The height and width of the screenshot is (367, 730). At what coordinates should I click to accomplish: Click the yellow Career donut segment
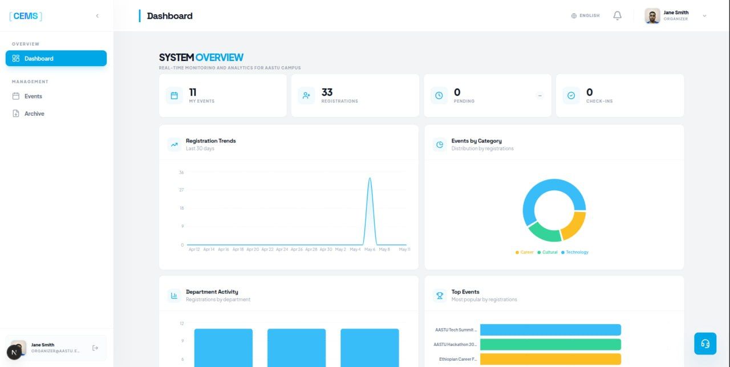click(x=575, y=226)
